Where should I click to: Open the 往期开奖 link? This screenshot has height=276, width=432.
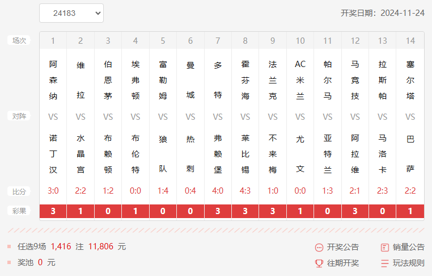point(343,263)
